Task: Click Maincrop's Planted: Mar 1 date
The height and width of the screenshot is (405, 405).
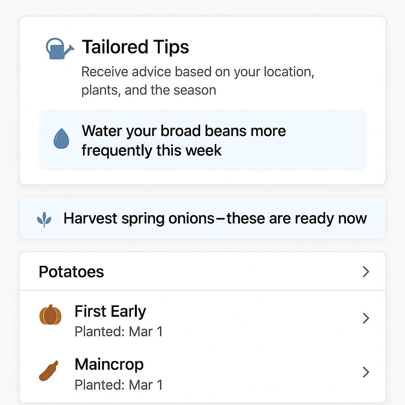Action: (x=119, y=385)
